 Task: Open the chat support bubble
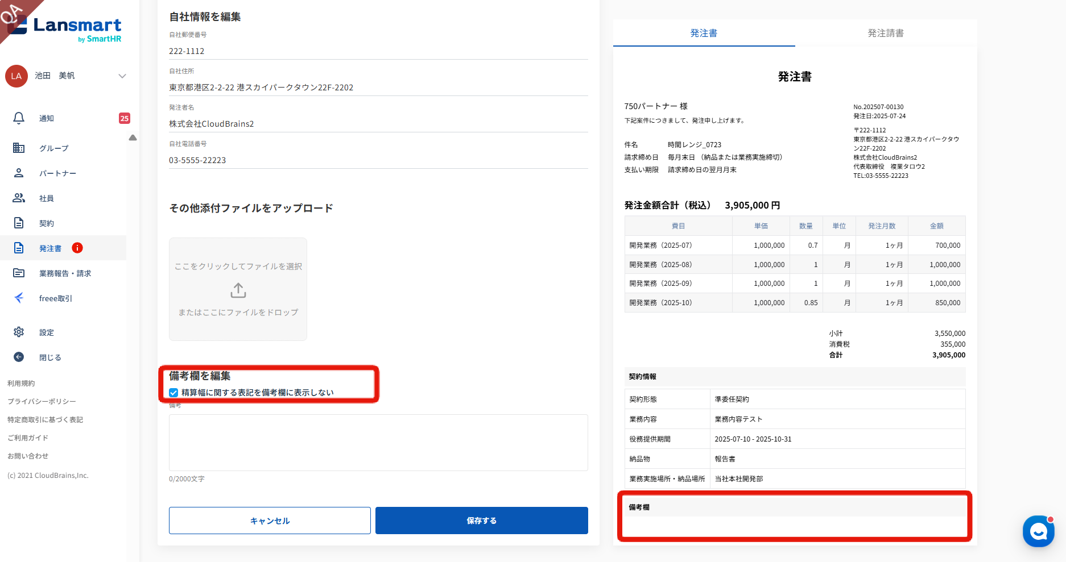click(x=1038, y=531)
